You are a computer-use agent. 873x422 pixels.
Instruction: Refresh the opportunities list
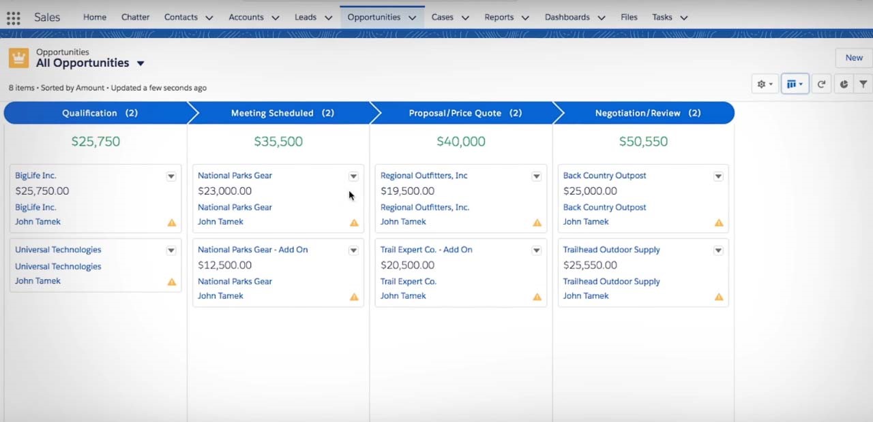[821, 84]
